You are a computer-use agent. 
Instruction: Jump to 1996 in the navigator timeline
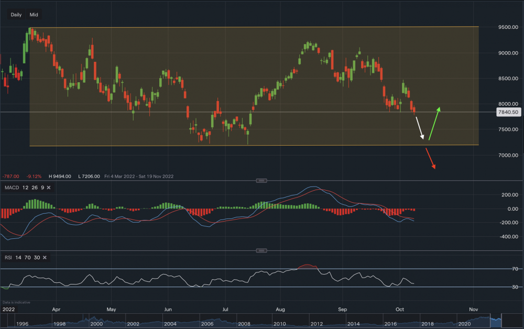coord(23,324)
